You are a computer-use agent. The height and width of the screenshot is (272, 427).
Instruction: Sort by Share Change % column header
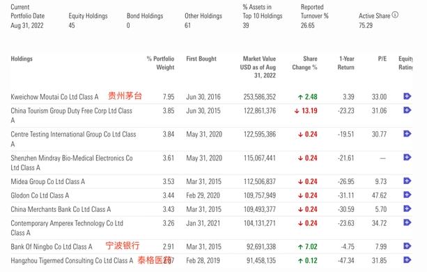click(x=304, y=63)
